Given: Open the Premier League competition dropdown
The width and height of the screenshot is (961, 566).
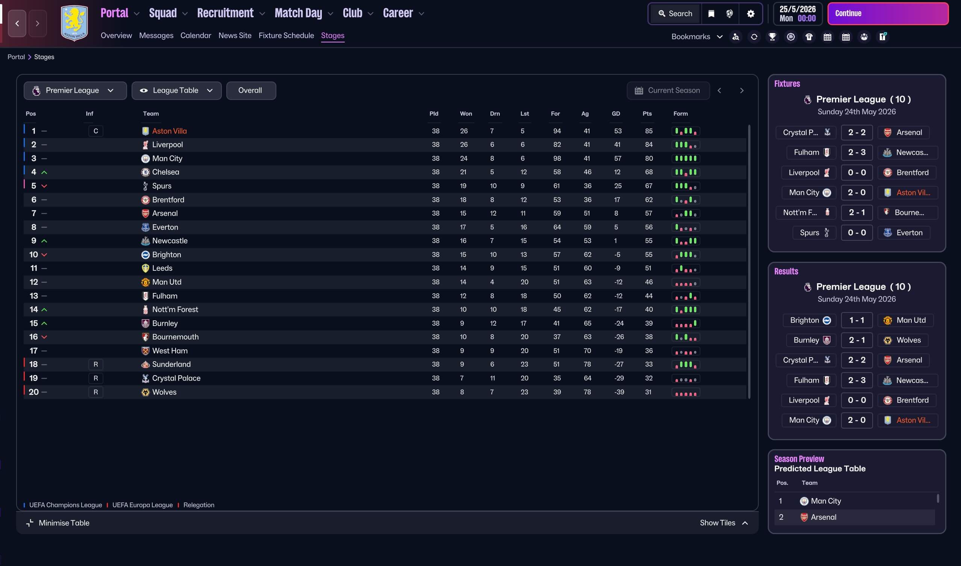Looking at the screenshot, I should (75, 91).
